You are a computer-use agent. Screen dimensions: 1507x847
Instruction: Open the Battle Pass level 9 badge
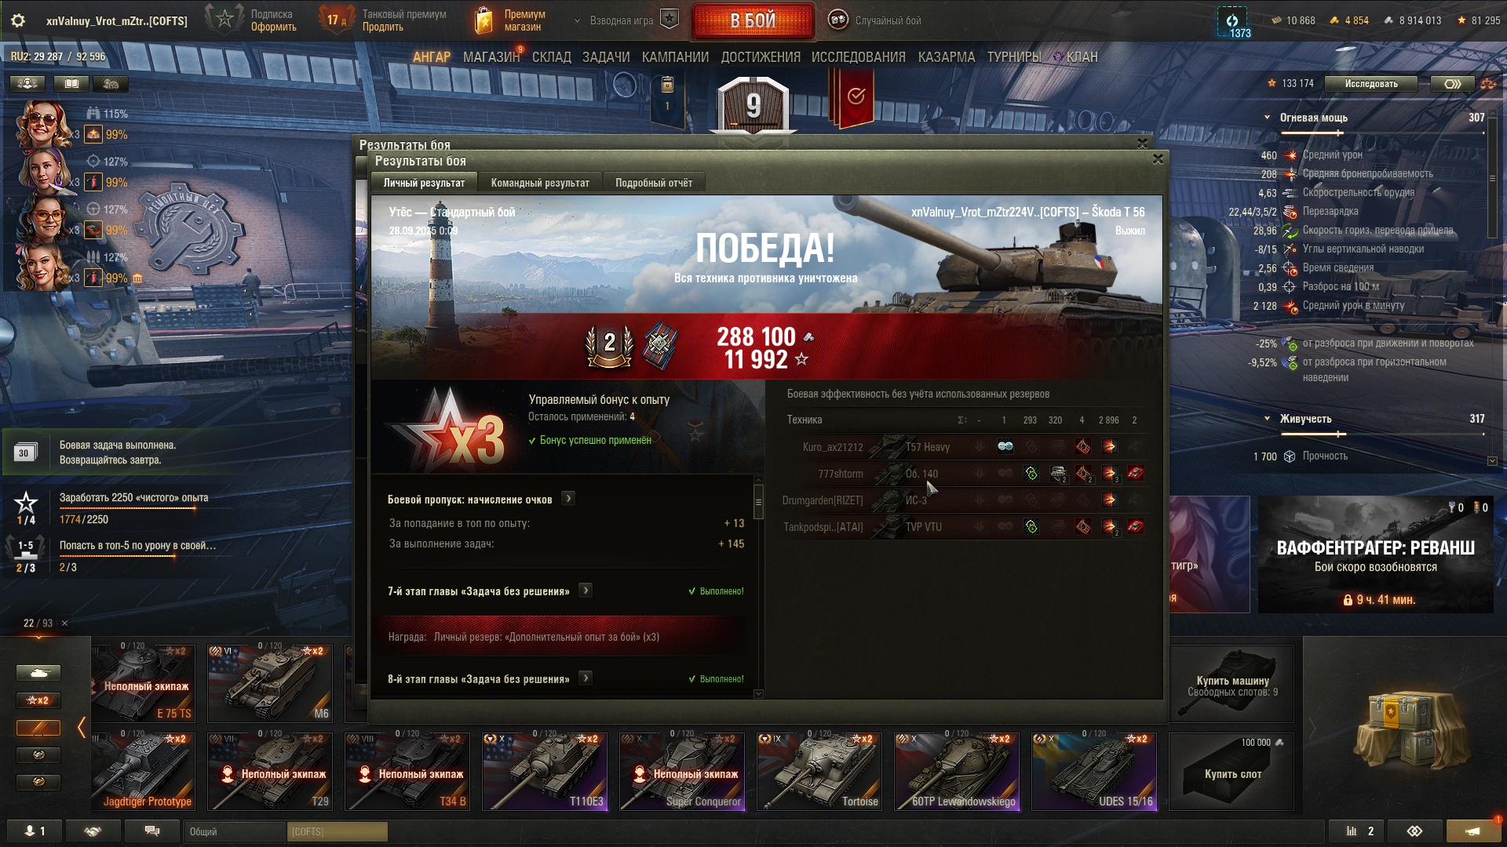pyautogui.click(x=753, y=106)
